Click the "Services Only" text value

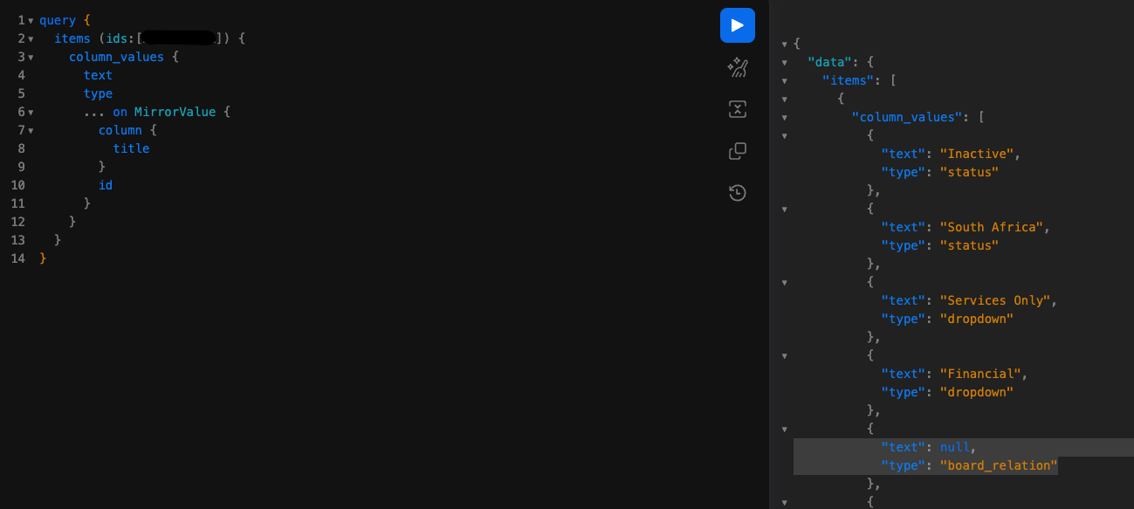click(x=994, y=300)
